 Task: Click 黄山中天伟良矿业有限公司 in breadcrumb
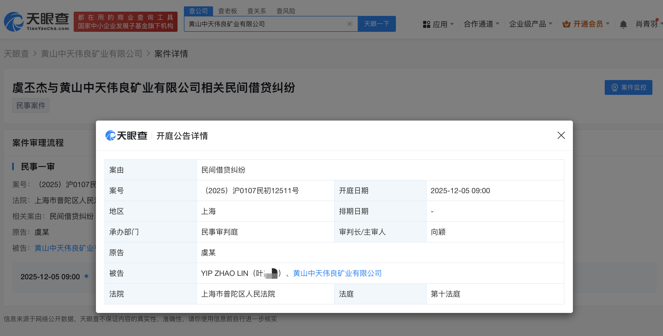pos(92,54)
